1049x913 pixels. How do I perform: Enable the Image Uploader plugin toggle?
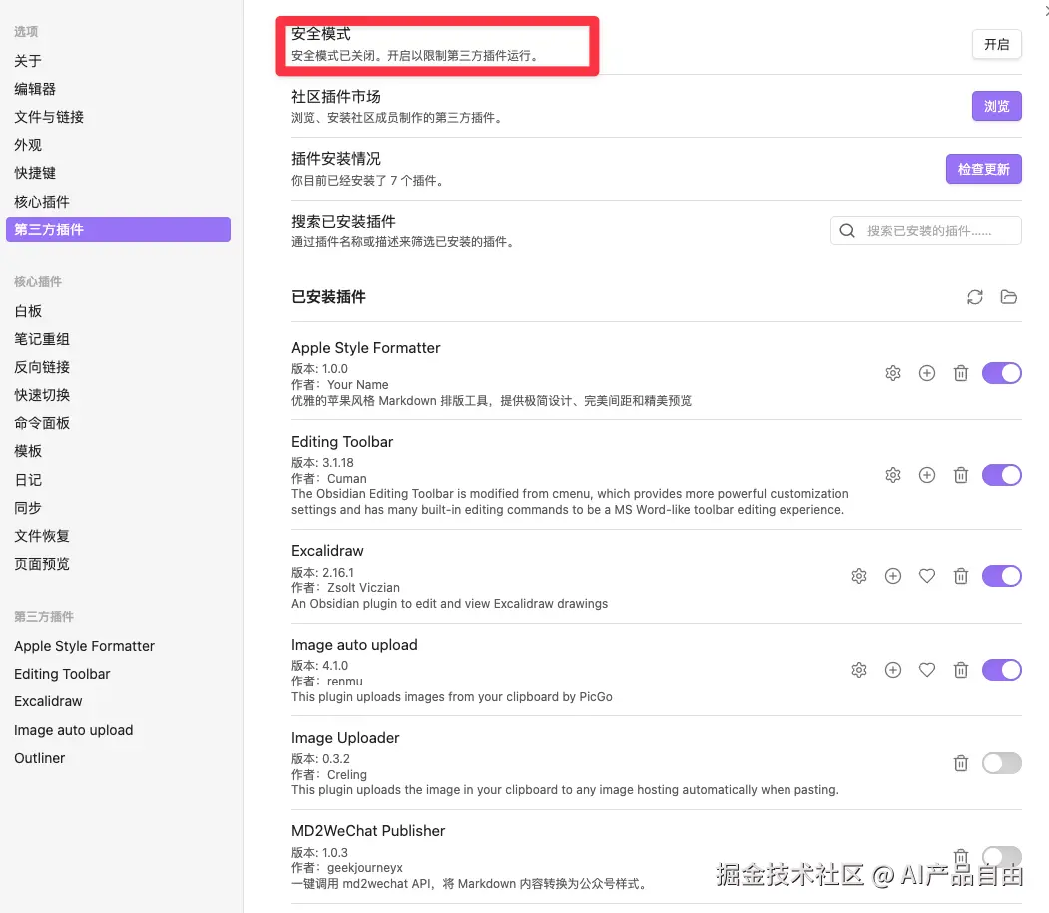(x=1002, y=763)
